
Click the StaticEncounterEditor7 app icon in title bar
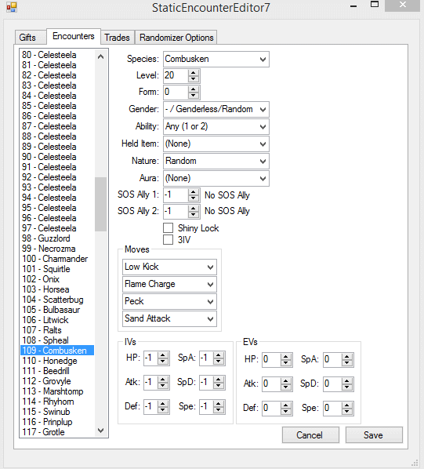[x=11, y=7]
